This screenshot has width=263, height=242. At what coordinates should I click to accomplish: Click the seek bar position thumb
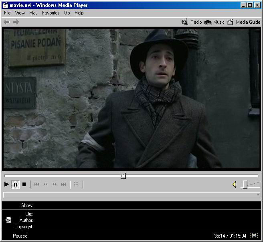(x=123, y=176)
